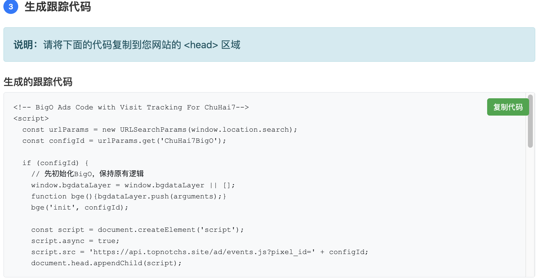Click the if (configId) code line
Screen dimensions: 539x280
pyautogui.click(x=55, y=163)
